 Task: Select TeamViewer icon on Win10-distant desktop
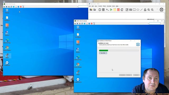tap(78, 80)
